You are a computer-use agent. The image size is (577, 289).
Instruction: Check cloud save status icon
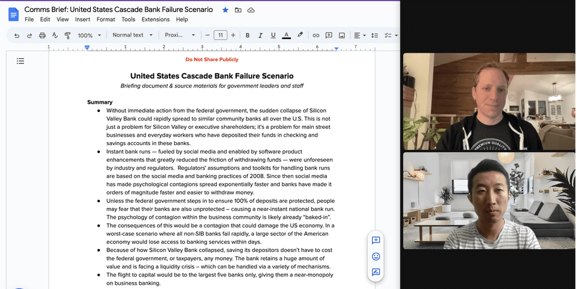251,10
